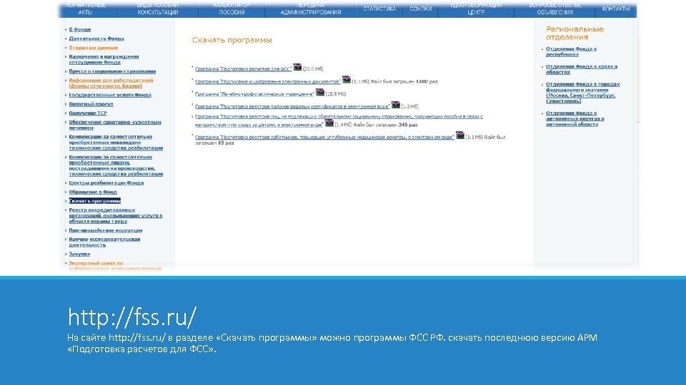The width and height of the screenshot is (686, 385).
Task: Click text 'Файл был запрошен 1480 раз'
Action: [404, 81]
